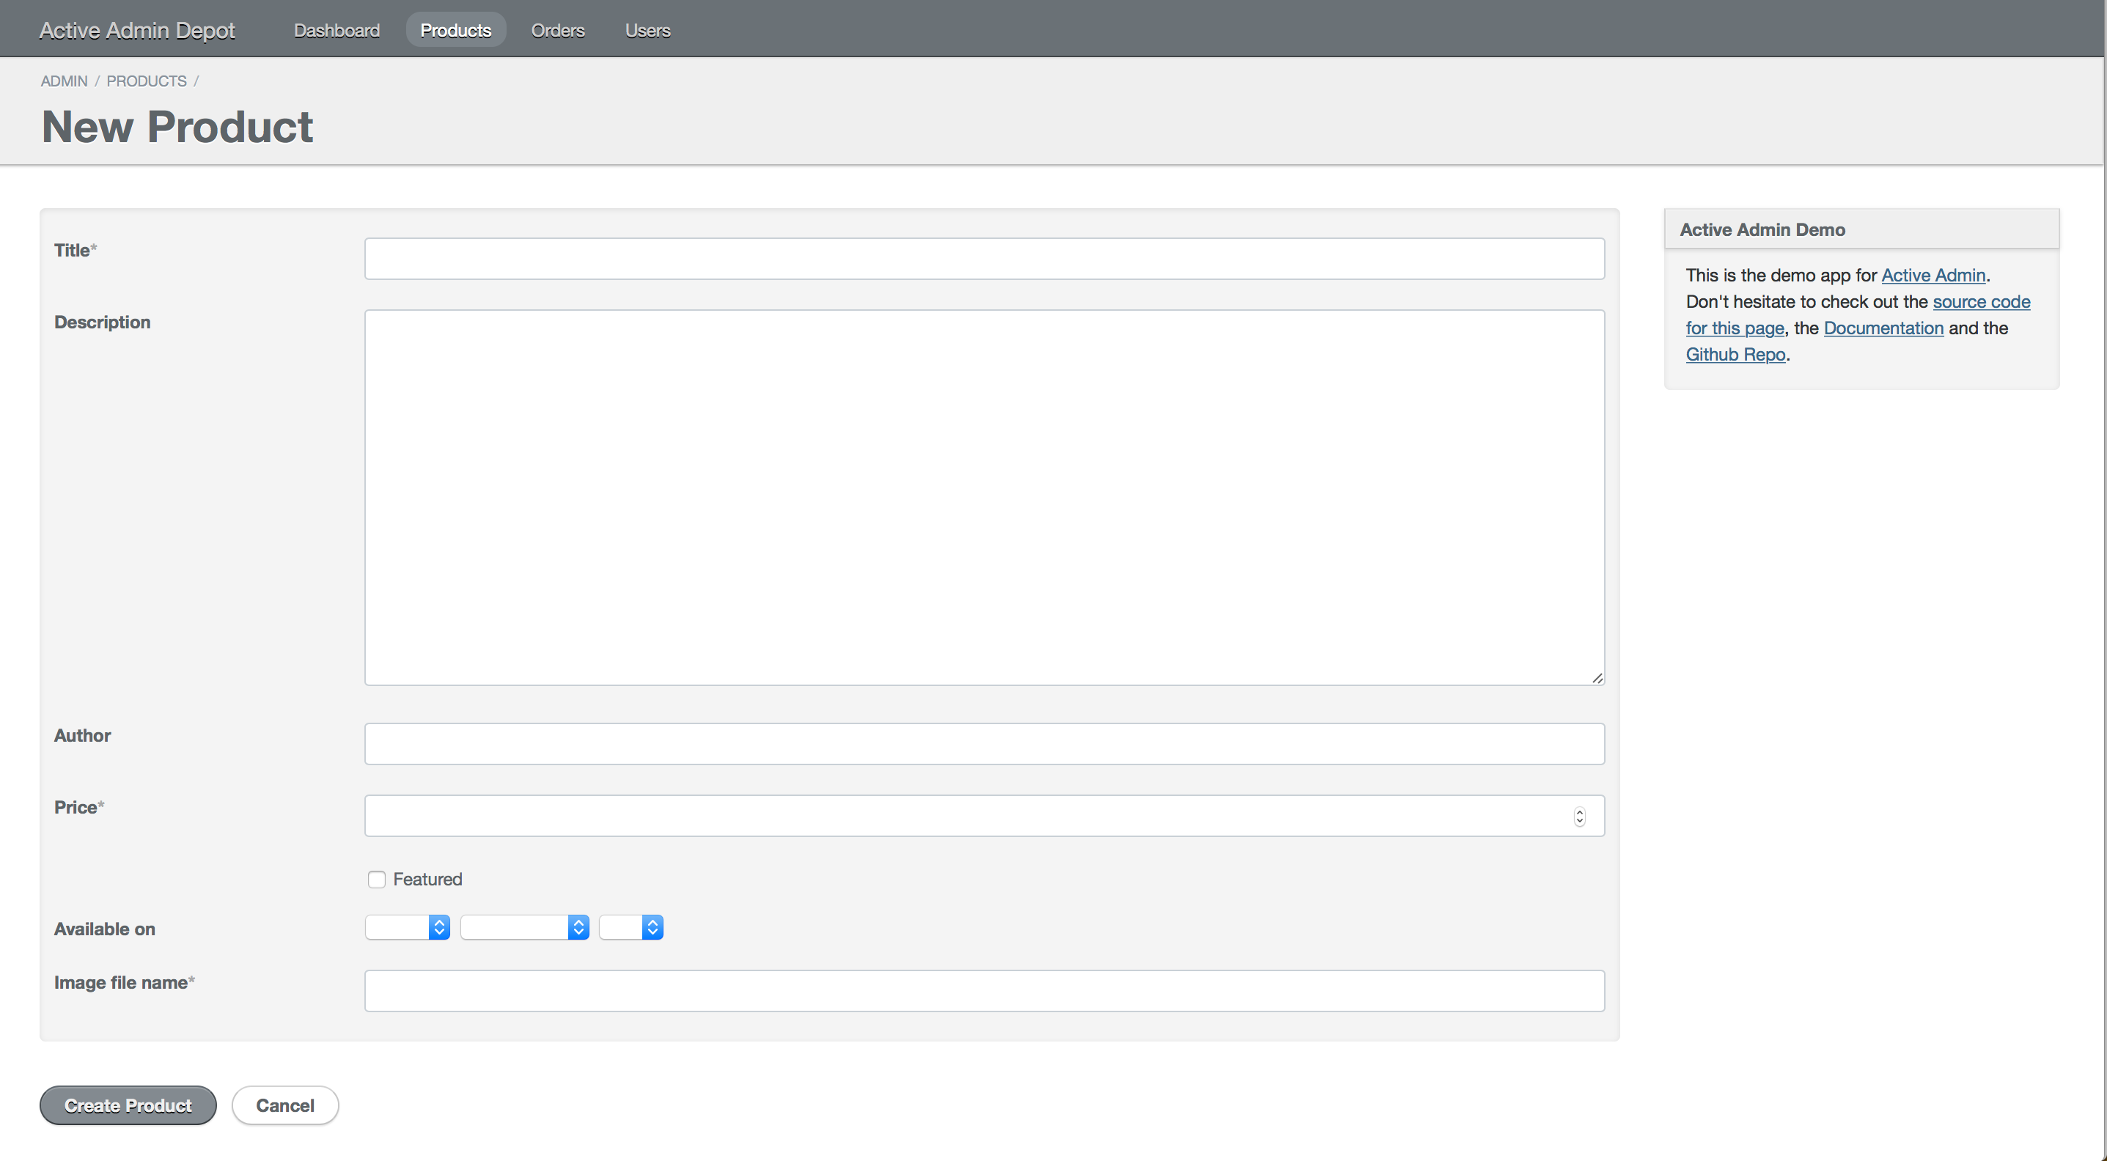Open the middle Available on date dropdown
The height and width of the screenshot is (1161, 2107).
[524, 927]
